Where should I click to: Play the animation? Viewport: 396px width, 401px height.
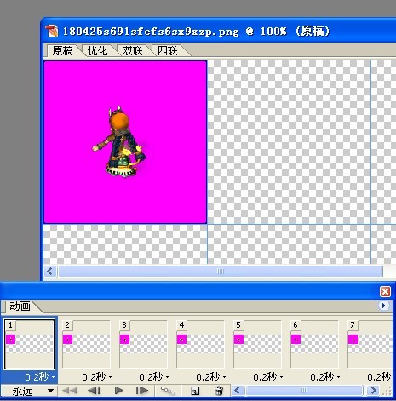click(x=119, y=391)
